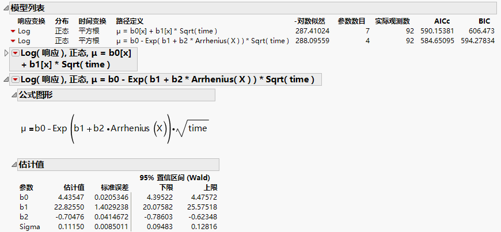The height and width of the screenshot is (232, 501).
Task: Click the 路径定义 column header
Action: click(x=130, y=21)
